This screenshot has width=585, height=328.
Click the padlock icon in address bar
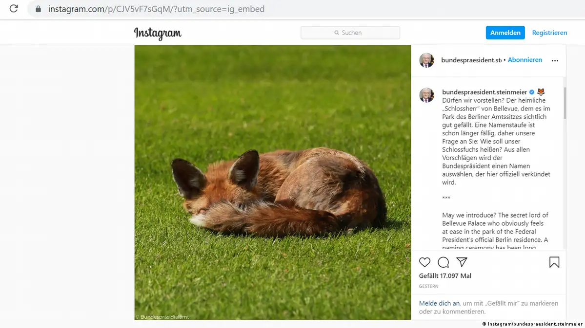tap(39, 9)
